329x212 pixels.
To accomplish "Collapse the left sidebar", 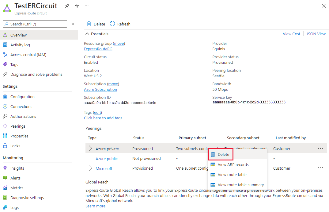I will (73, 24).
